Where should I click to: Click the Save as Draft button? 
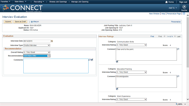(x=20, y=21)
